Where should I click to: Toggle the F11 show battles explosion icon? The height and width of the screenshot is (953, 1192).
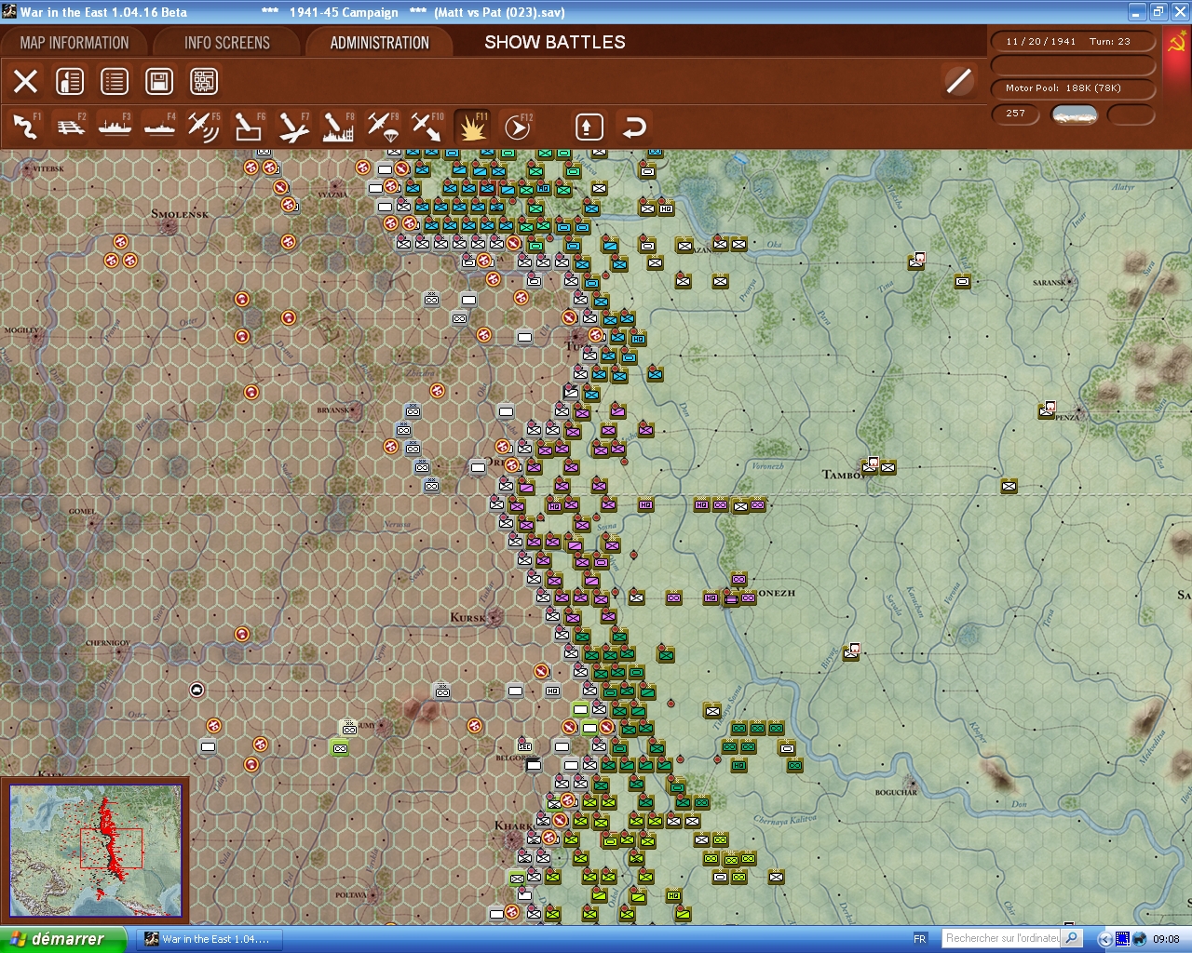pyautogui.click(x=472, y=127)
